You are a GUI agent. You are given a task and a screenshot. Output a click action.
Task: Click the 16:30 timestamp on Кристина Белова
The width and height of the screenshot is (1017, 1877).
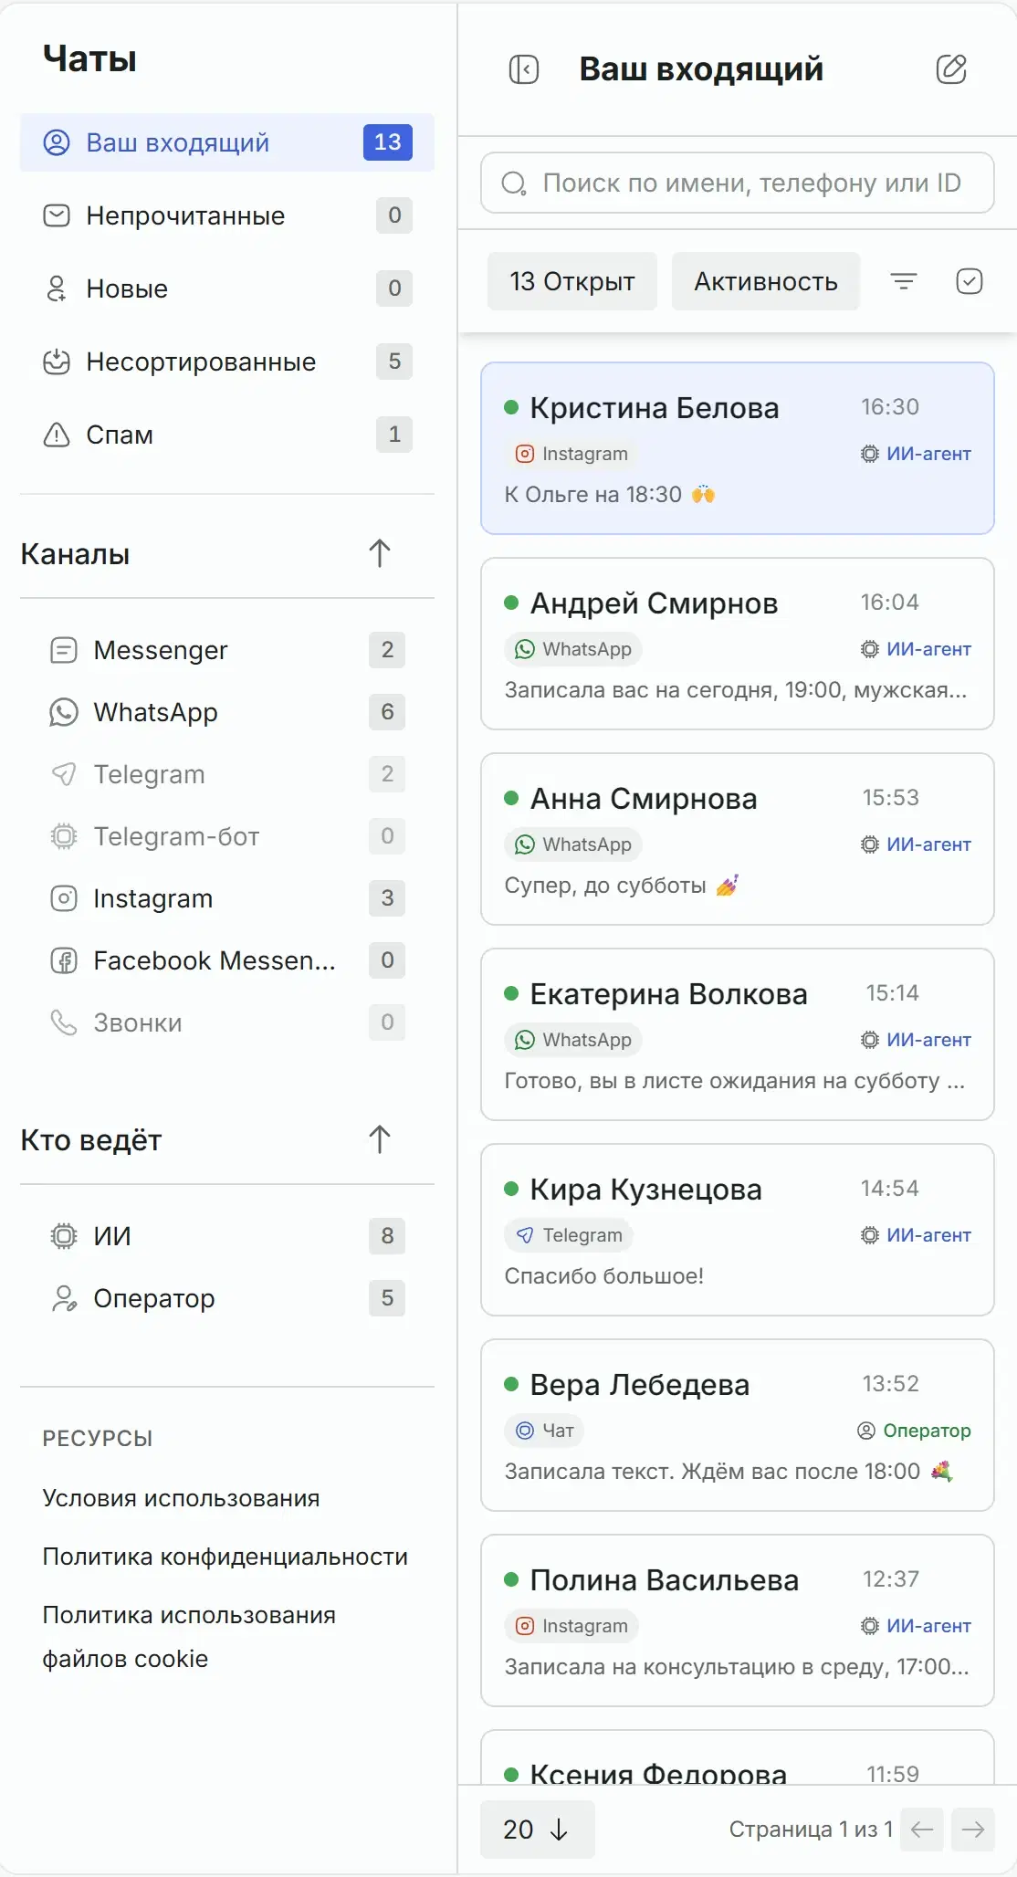pyautogui.click(x=890, y=407)
